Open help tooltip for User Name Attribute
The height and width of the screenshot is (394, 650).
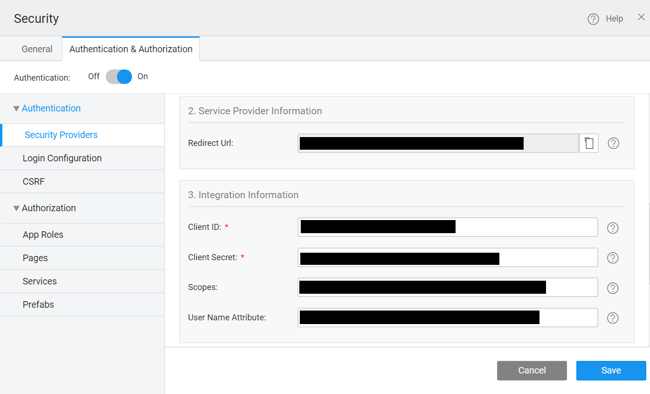613,318
